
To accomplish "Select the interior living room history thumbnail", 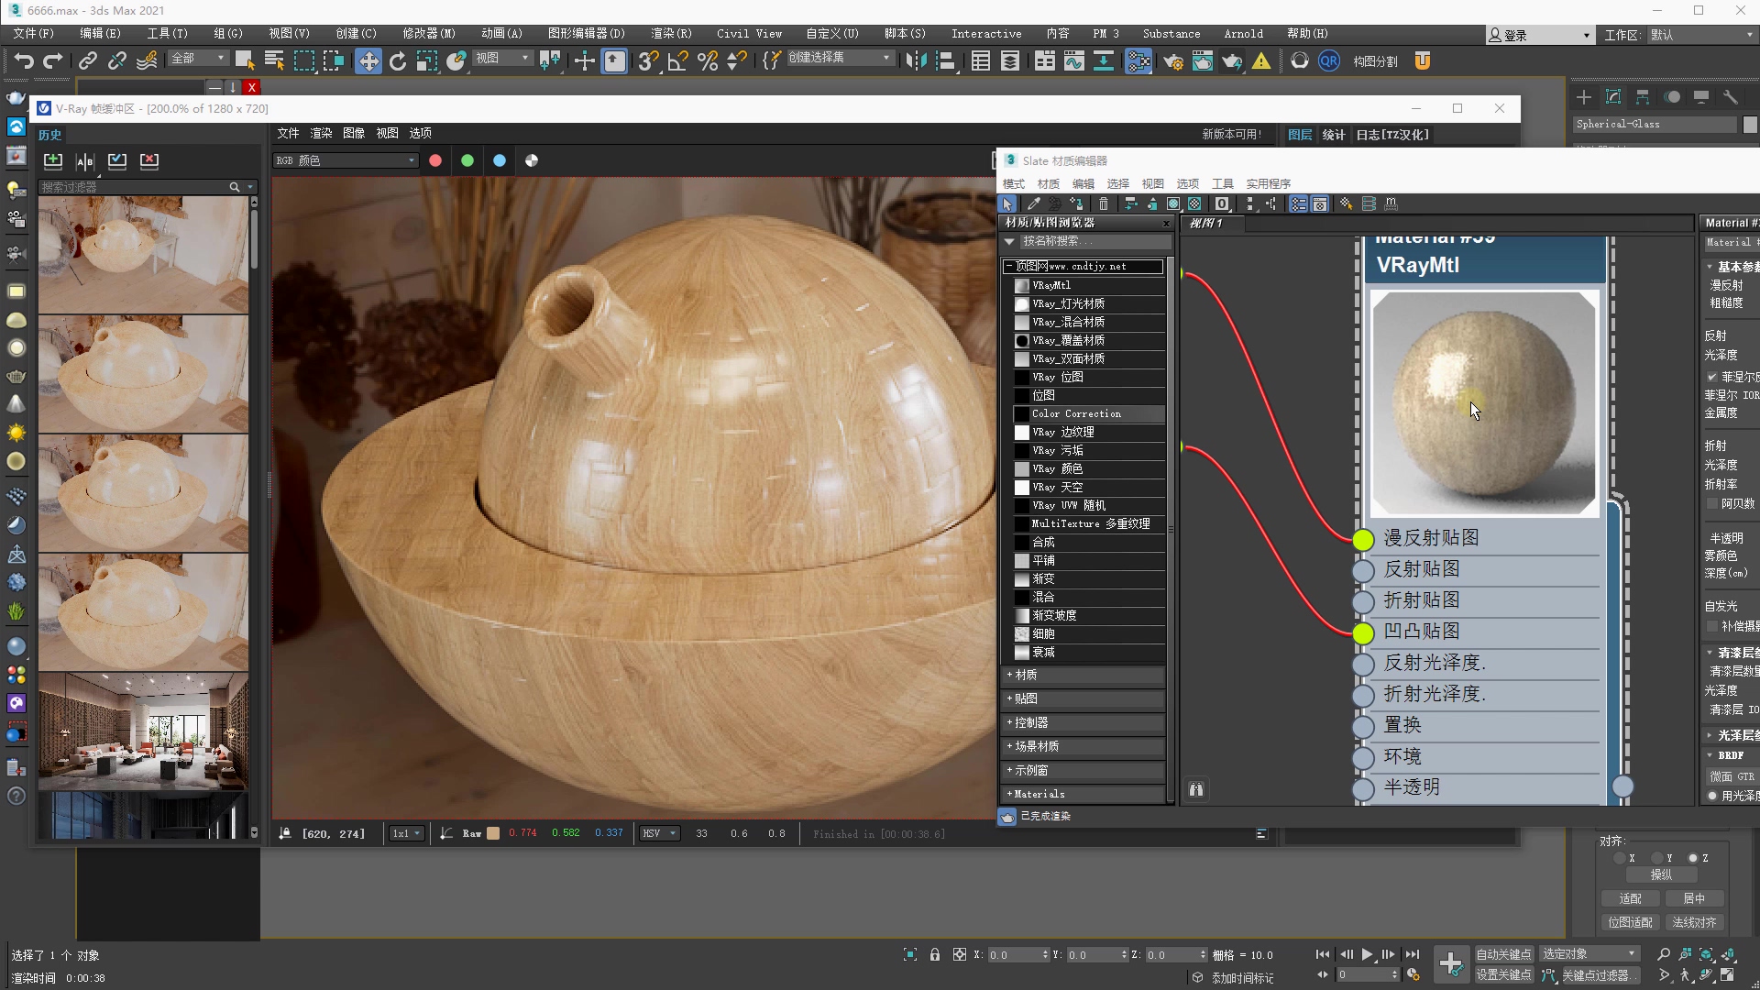I will tap(143, 731).
